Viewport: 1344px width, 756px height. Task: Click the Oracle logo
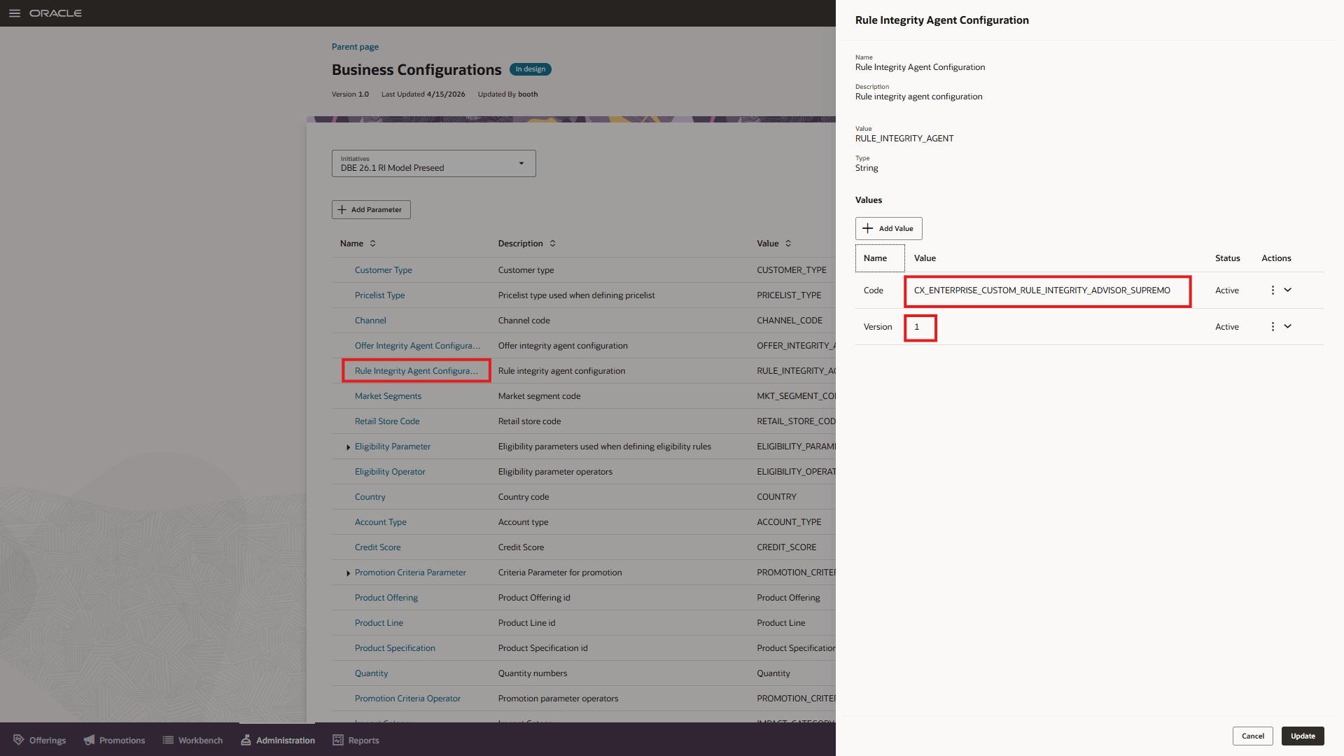click(x=55, y=13)
